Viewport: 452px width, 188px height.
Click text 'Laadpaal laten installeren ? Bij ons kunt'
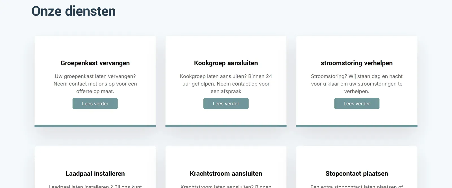point(95,186)
